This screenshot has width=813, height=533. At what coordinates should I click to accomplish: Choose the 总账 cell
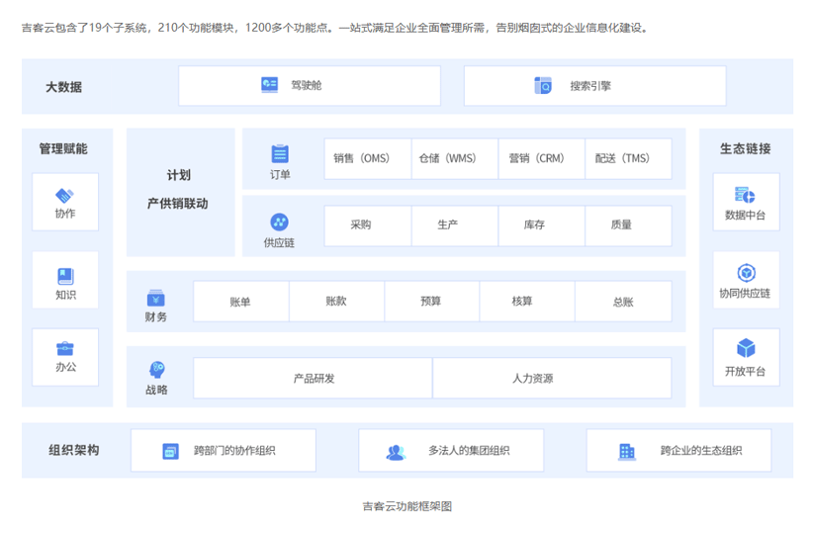click(624, 302)
